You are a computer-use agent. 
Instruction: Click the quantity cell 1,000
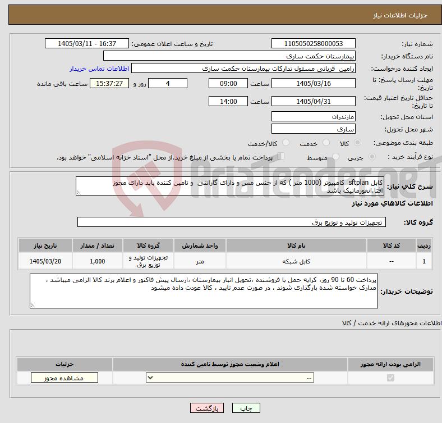pos(97,261)
